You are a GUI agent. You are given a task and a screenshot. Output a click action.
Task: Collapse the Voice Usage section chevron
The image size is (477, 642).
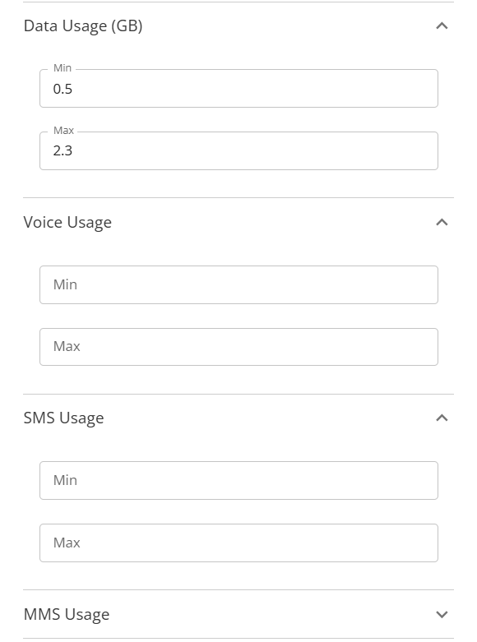pos(442,222)
